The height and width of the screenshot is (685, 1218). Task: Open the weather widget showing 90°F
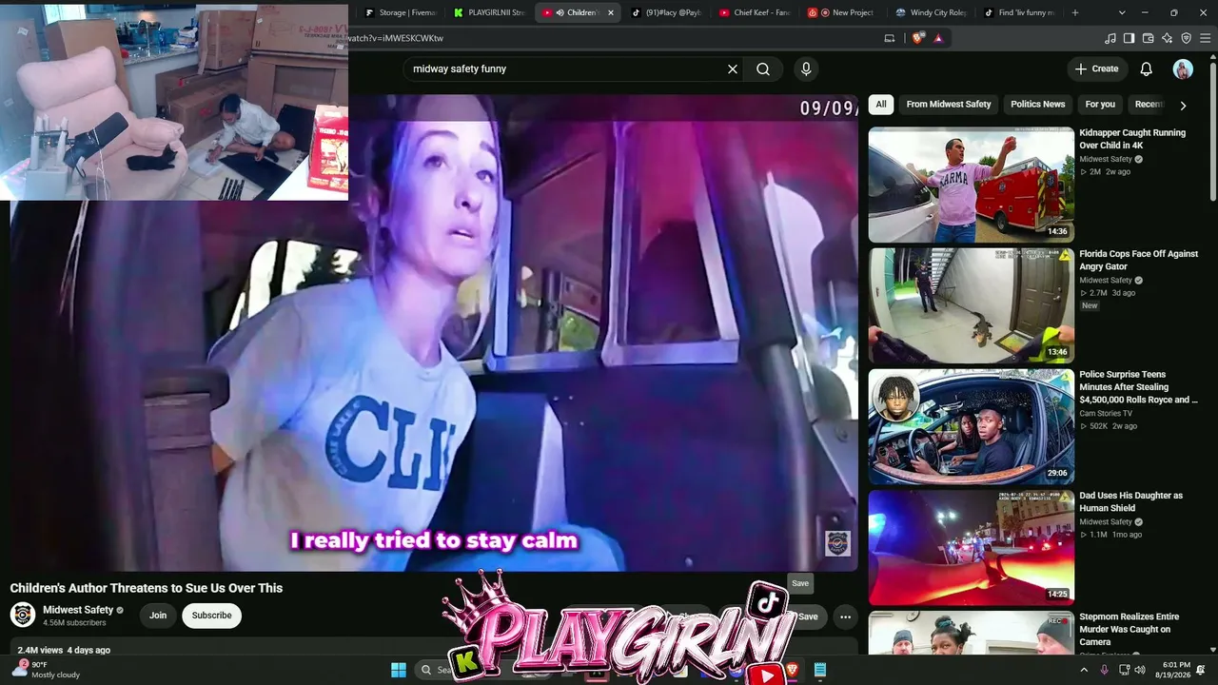46,670
